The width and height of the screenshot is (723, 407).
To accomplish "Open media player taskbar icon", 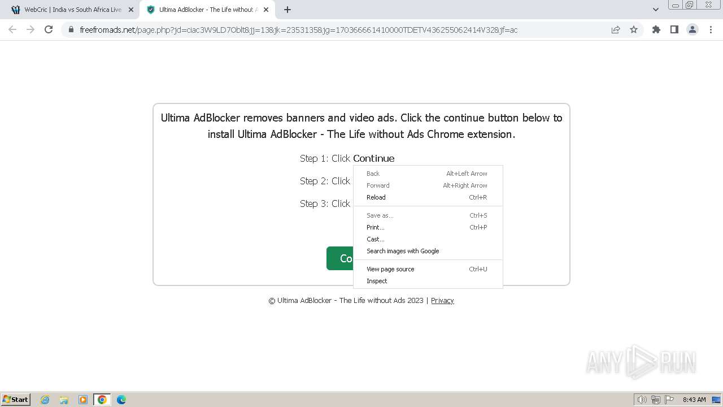I will 83,400.
